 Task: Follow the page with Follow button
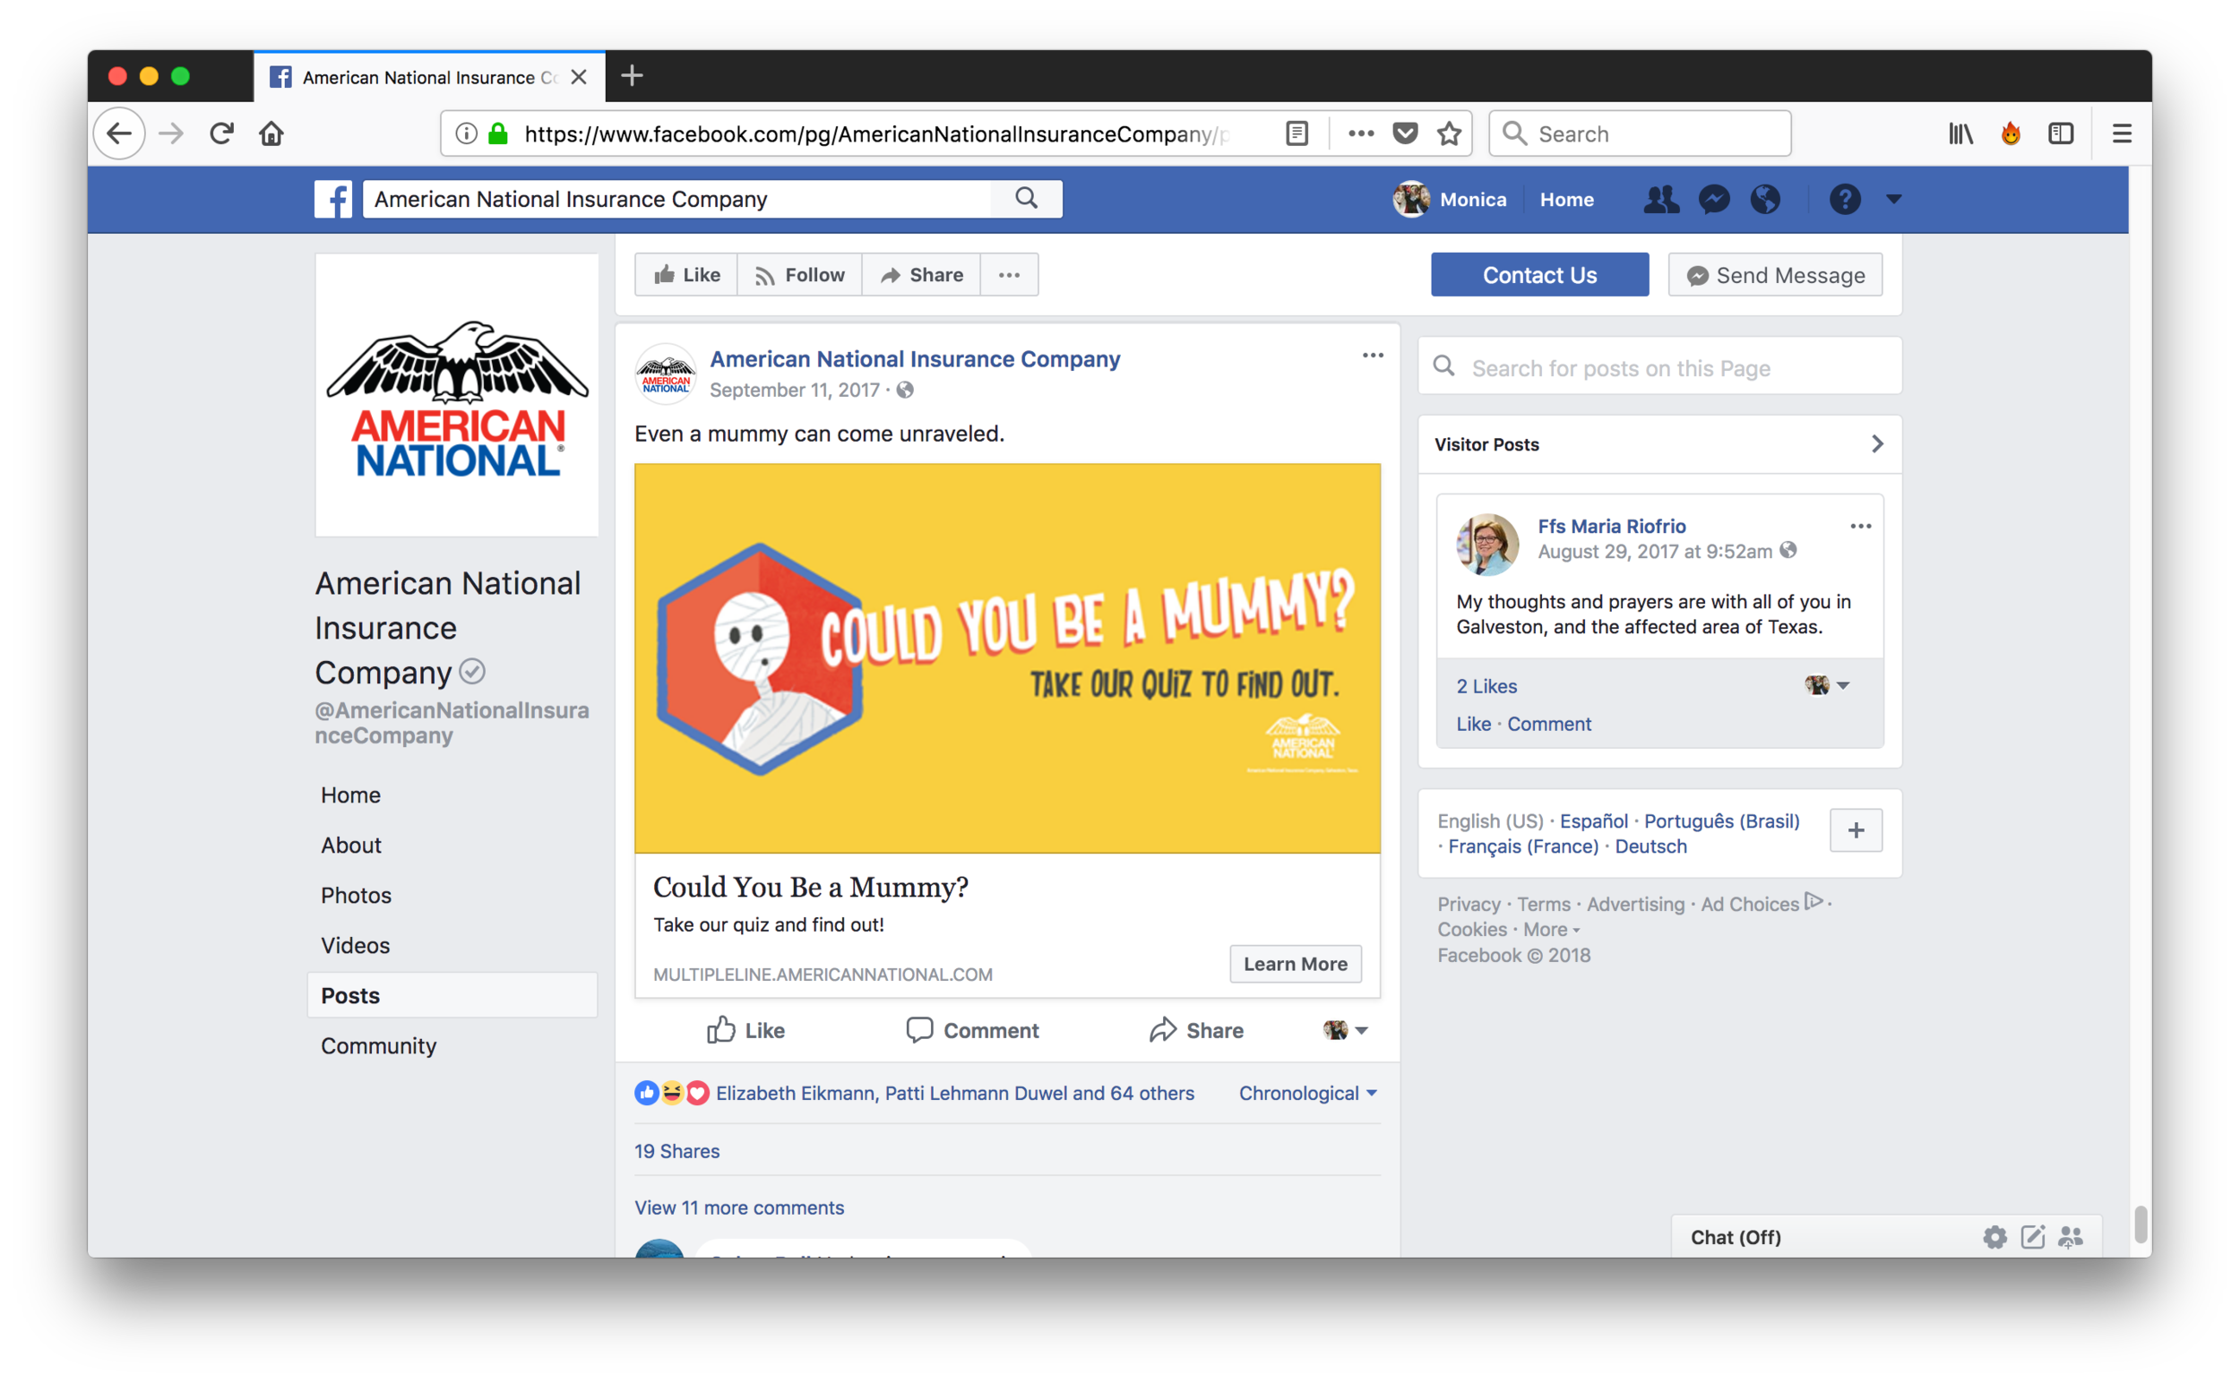click(799, 274)
